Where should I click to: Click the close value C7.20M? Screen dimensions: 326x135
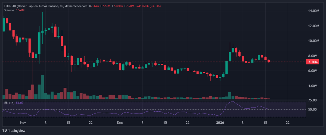point(129,6)
